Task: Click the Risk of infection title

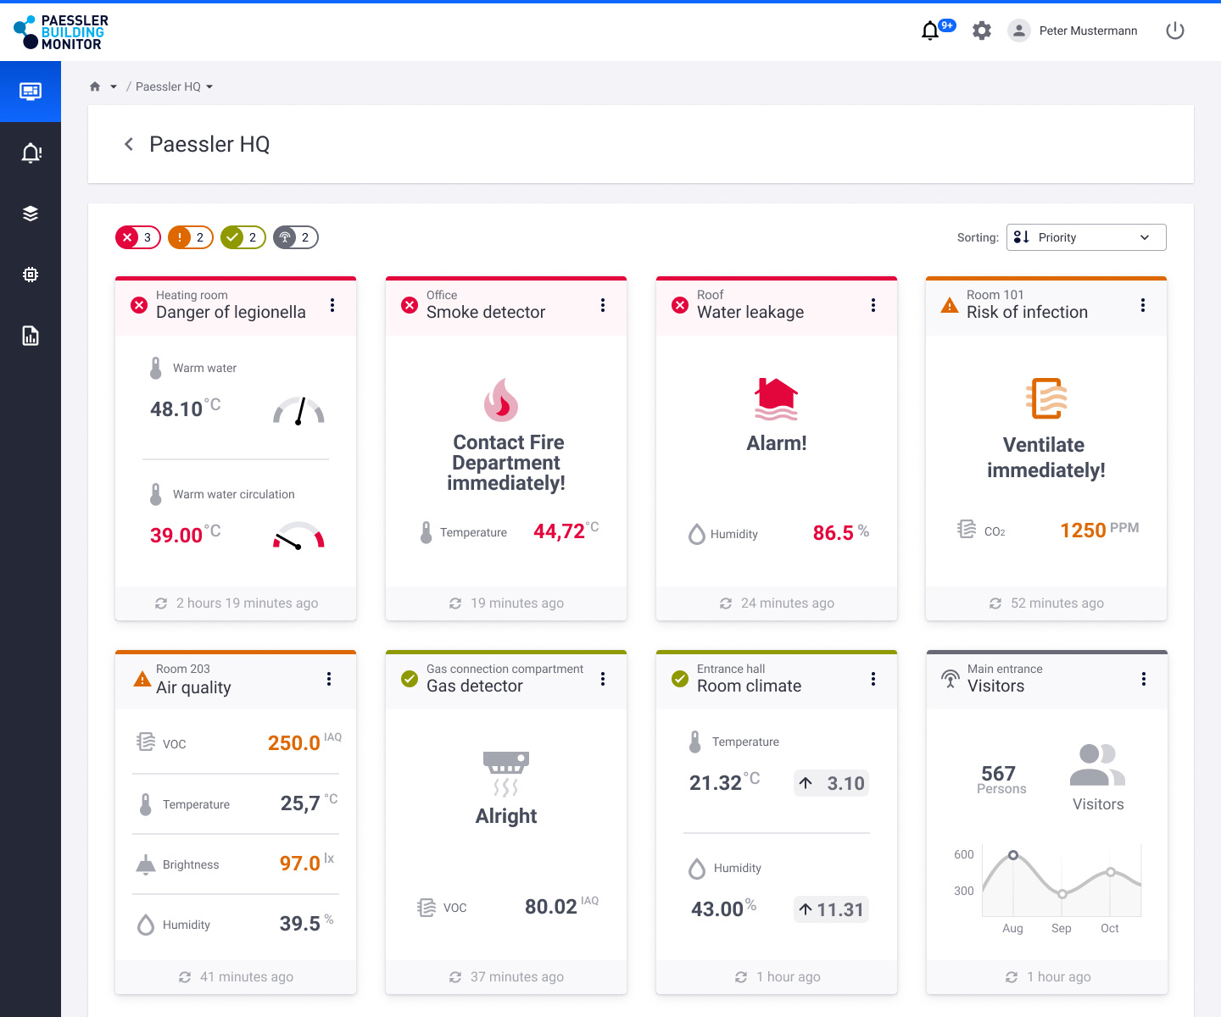Action: pyautogui.click(x=1027, y=312)
